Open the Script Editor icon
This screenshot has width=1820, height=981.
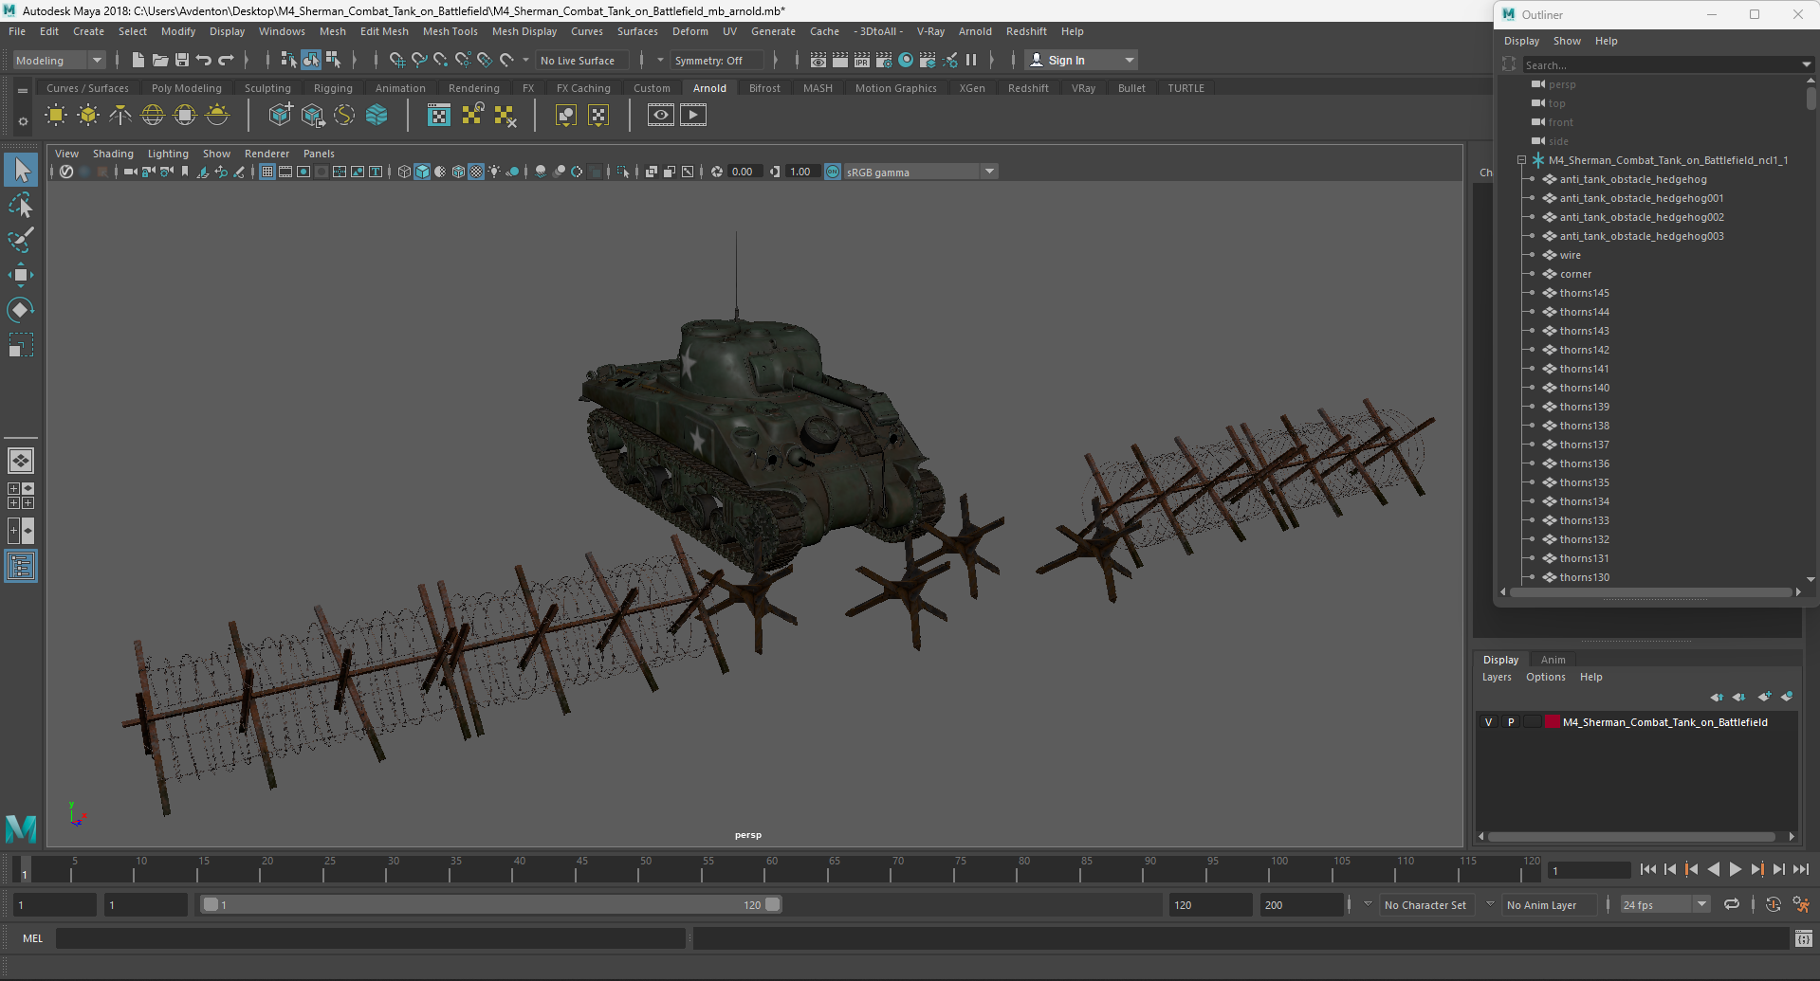tap(1804, 938)
